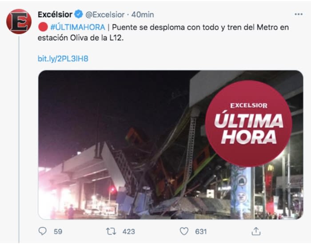This screenshot has height=244, width=311.
Task: Open the collapsed bridge photo
Action: [x=171, y=145]
